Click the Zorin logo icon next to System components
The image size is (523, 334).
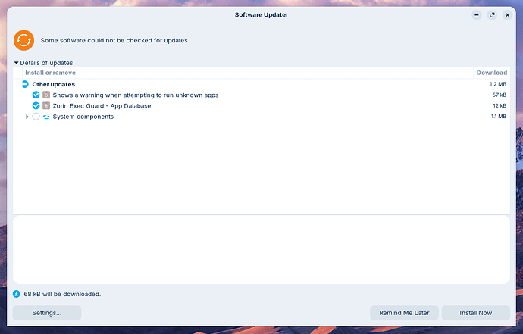(46, 117)
